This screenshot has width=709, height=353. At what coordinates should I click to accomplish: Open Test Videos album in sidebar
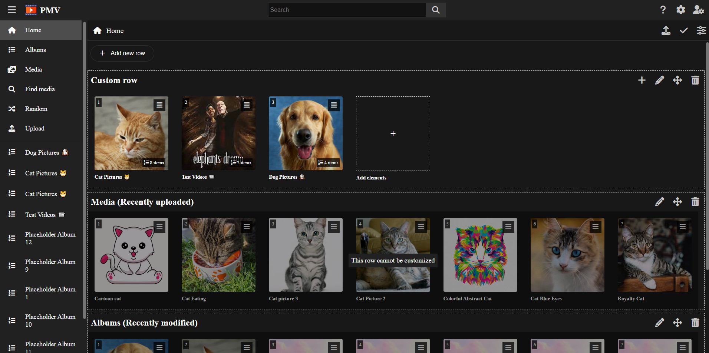(41, 215)
